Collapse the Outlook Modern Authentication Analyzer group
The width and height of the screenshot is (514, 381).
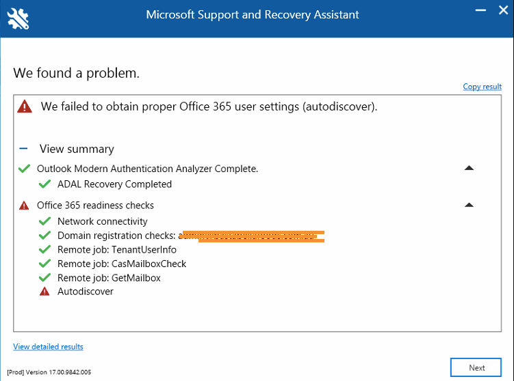point(469,168)
